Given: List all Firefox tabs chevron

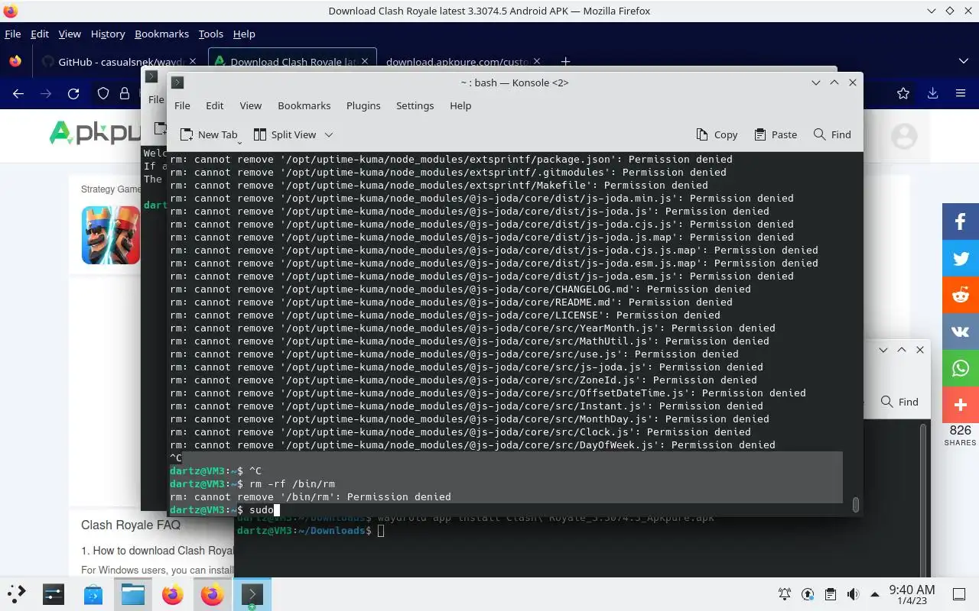Looking at the screenshot, I should click(963, 61).
